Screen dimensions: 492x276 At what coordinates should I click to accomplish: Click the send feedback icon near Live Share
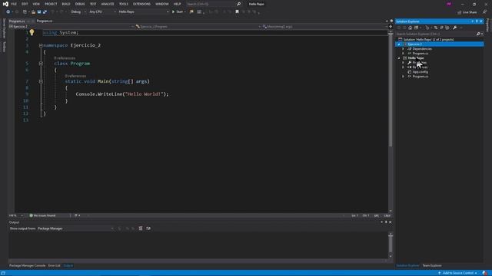[x=485, y=12]
